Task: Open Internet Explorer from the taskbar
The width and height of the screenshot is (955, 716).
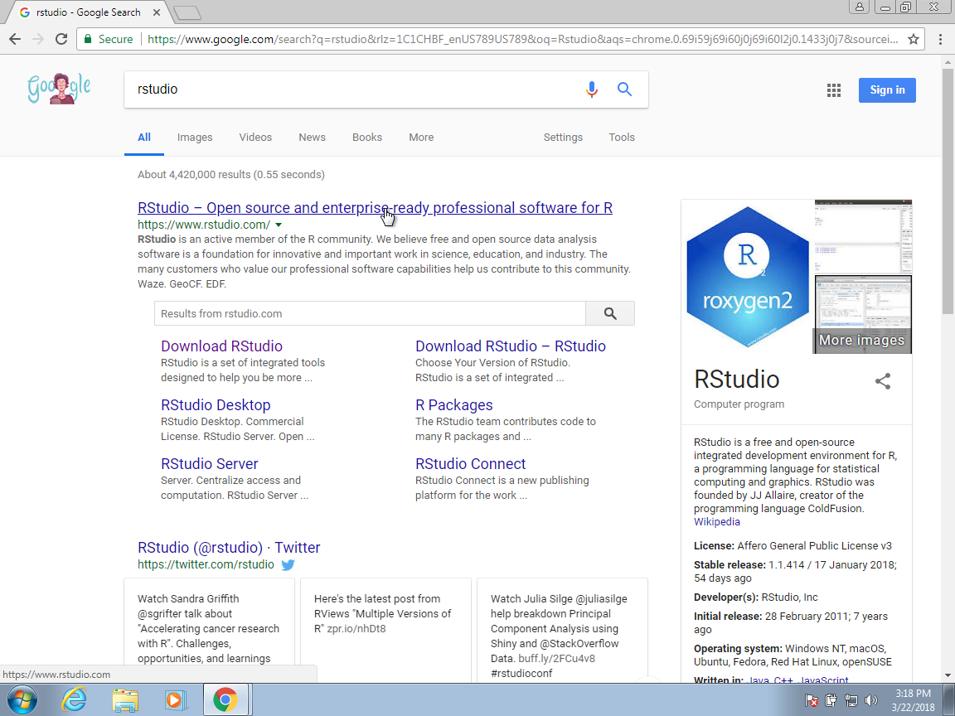Action: (75, 700)
